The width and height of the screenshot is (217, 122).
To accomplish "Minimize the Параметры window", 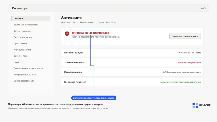I will [199, 8].
